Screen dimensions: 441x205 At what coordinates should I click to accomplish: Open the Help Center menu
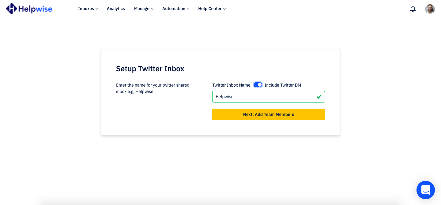coord(212,9)
